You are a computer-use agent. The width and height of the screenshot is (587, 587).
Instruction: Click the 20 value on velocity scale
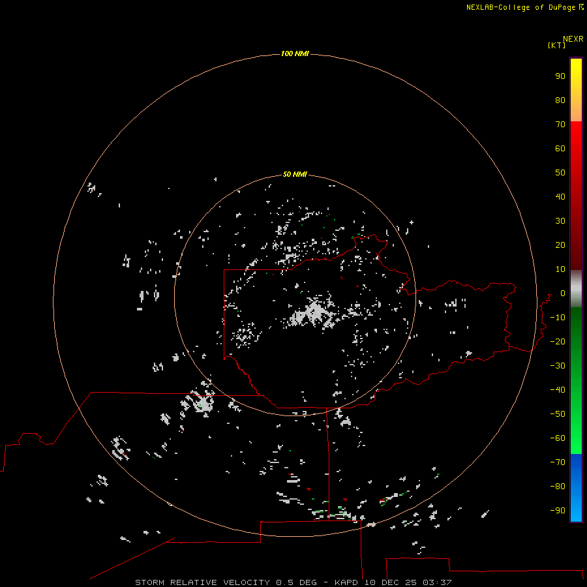click(x=560, y=245)
